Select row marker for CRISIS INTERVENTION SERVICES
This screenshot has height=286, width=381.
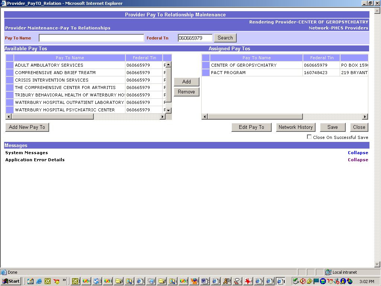click(10, 80)
